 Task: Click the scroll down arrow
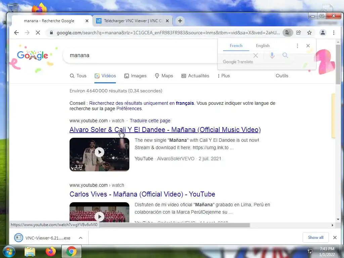tap(338, 219)
